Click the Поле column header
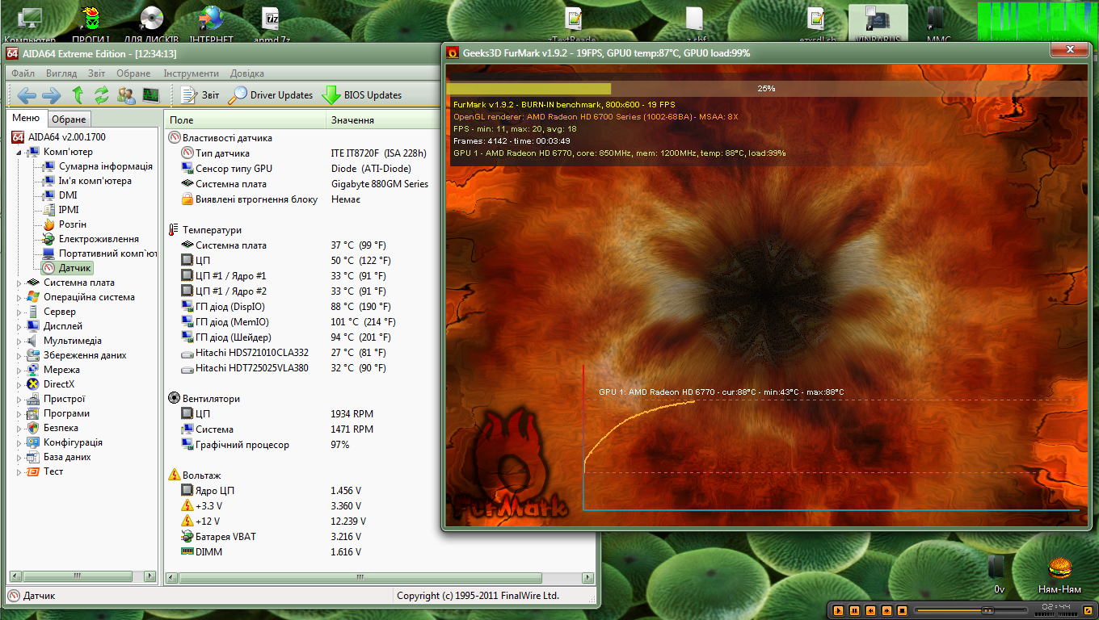 coord(245,119)
